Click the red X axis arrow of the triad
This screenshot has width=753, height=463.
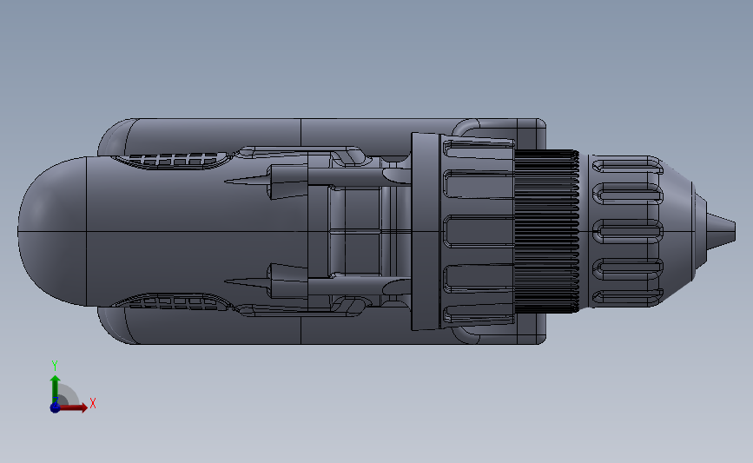click(73, 407)
